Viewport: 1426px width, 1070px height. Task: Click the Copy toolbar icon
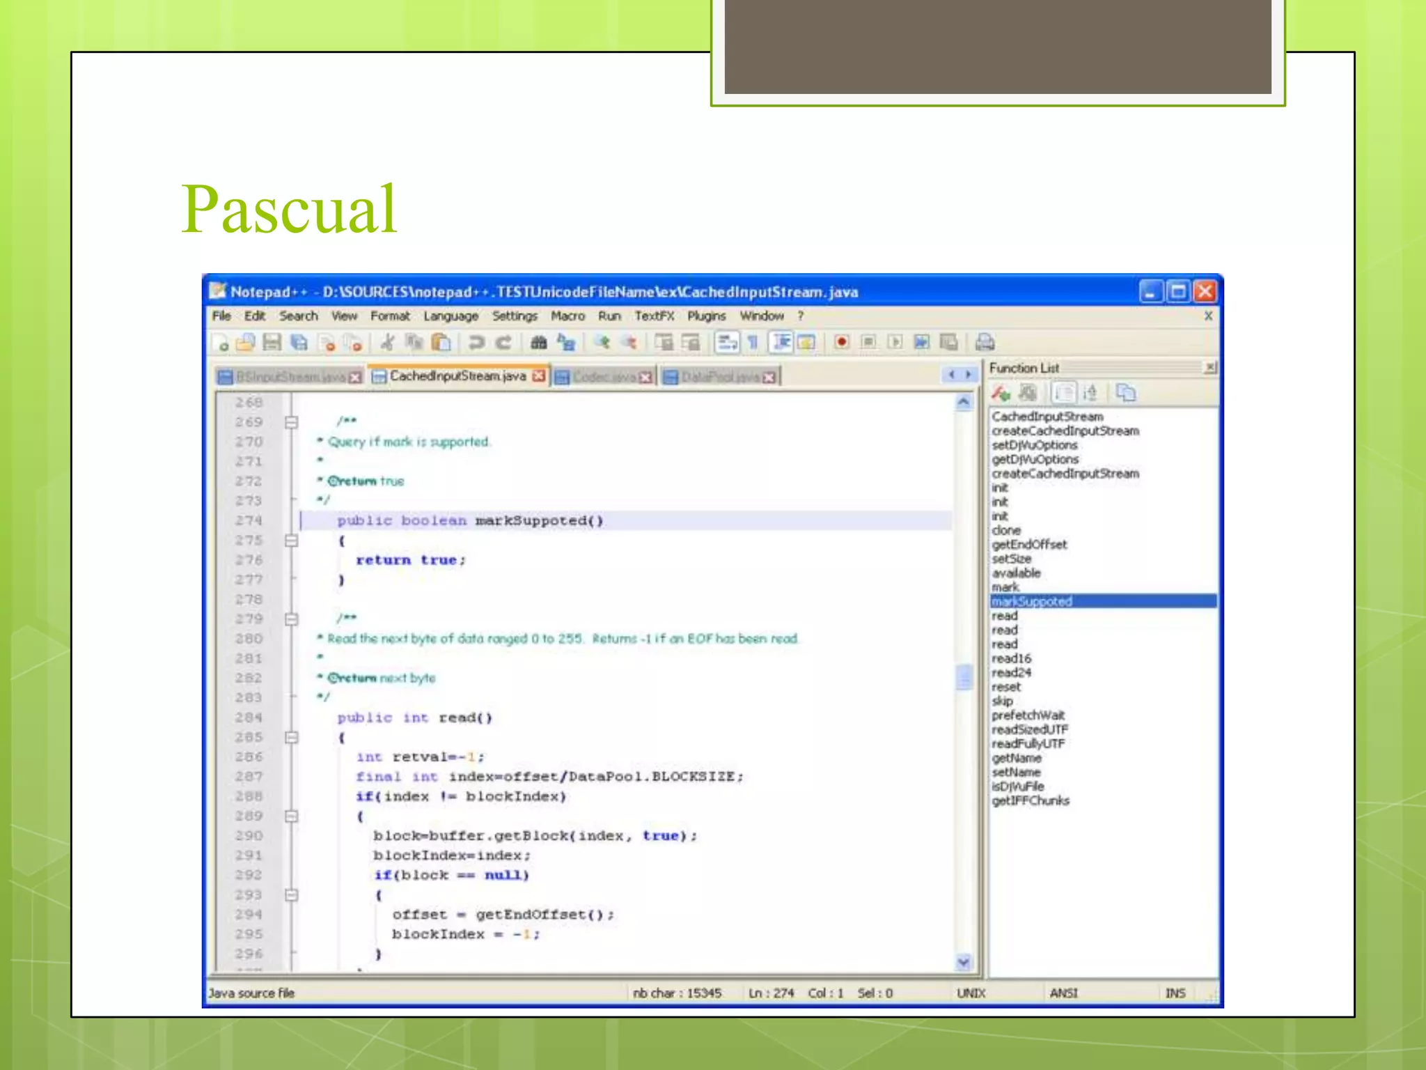point(414,342)
